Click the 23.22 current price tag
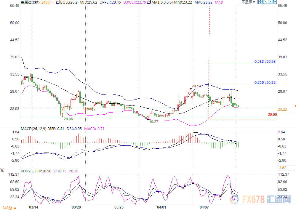Viewport: 296px width, 210px height. pyautogui.click(x=281, y=110)
